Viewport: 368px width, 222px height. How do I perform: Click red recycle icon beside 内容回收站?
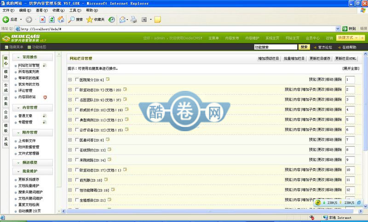tap(45, 97)
